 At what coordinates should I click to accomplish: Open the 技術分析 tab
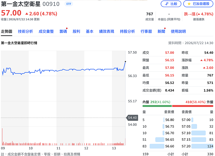pos(25,31)
